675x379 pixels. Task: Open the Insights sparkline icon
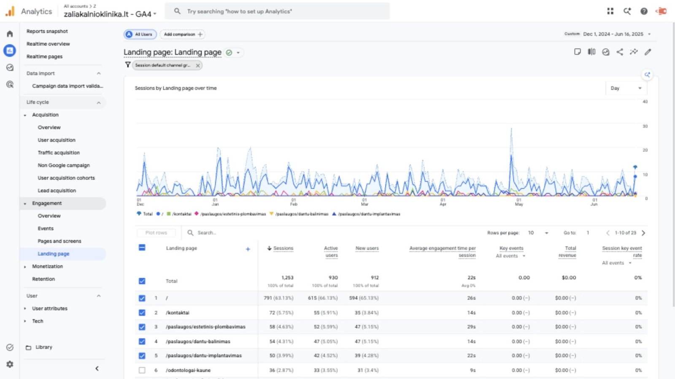(x=634, y=52)
